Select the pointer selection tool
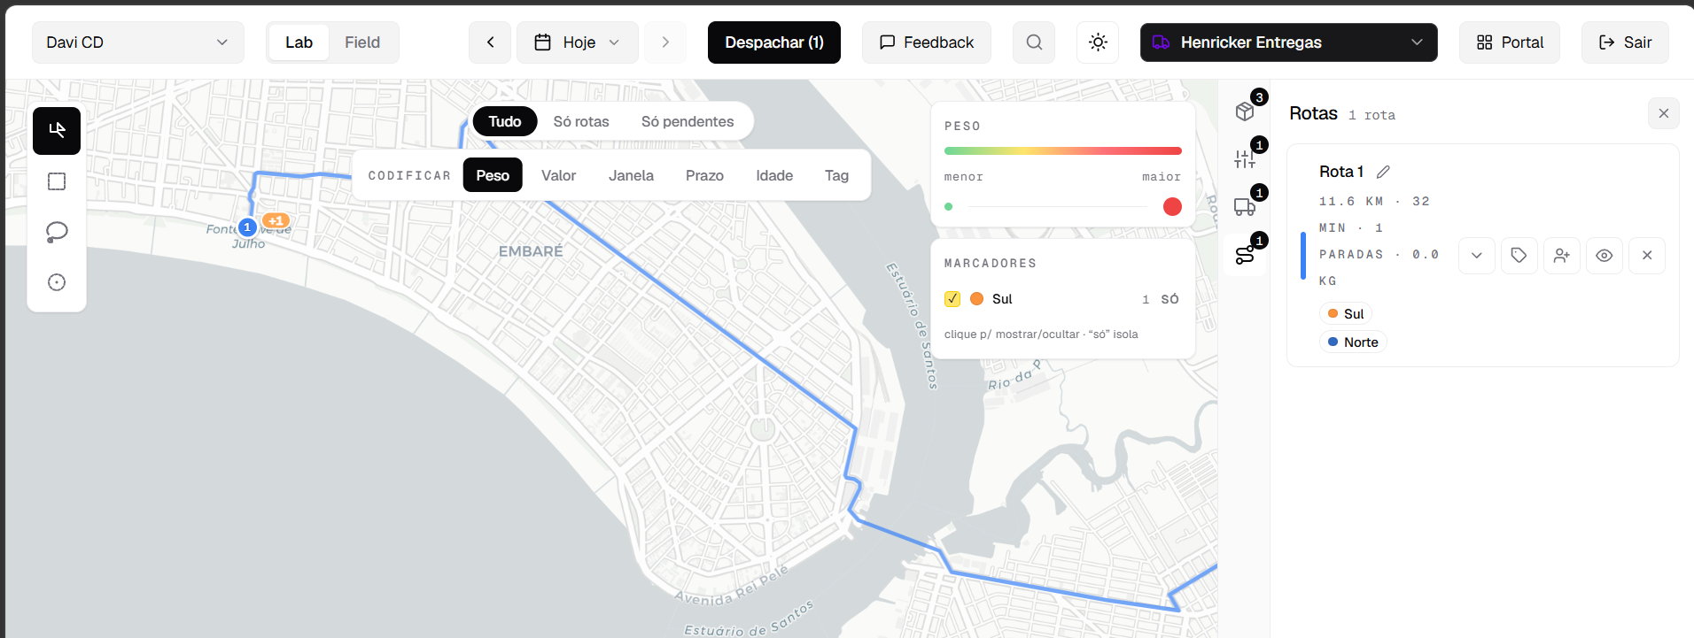The width and height of the screenshot is (1694, 638). [57, 131]
